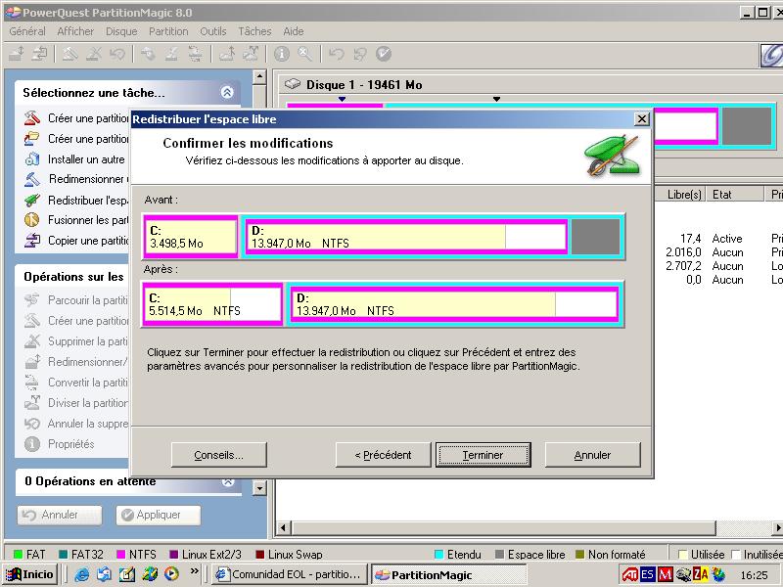This screenshot has height=587, width=783.
Task: Select the Redimensionner task in task list
Action: 88,179
